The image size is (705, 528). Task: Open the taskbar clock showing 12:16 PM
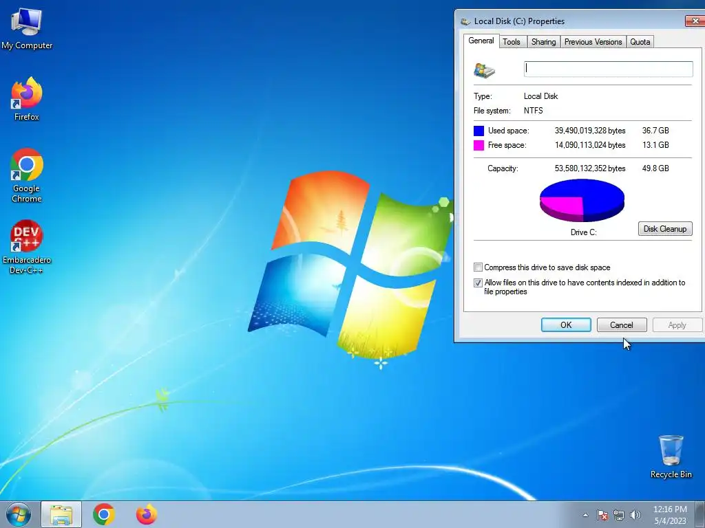pos(670,515)
